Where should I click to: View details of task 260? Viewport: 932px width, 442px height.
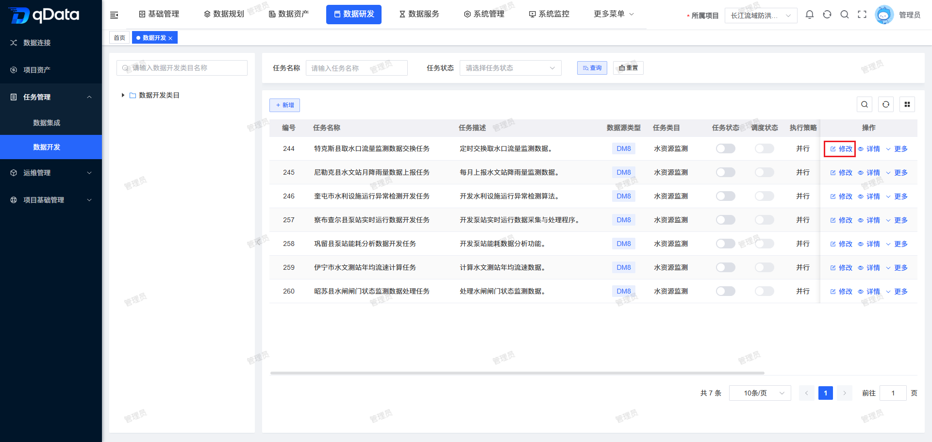(x=869, y=292)
